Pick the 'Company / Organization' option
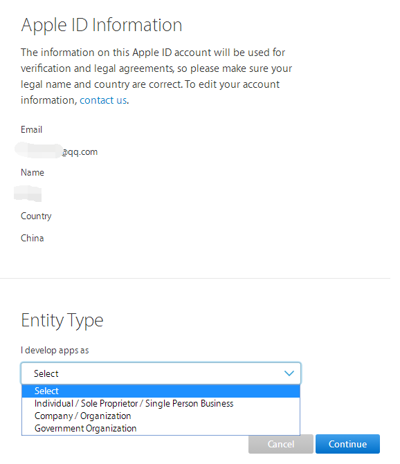The height and width of the screenshot is (464, 400). (161, 416)
